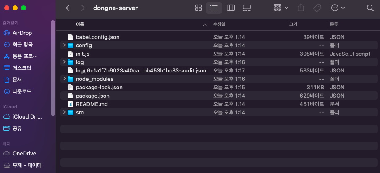Open the group-by options dropdown
380x173 pixels.
point(280,8)
